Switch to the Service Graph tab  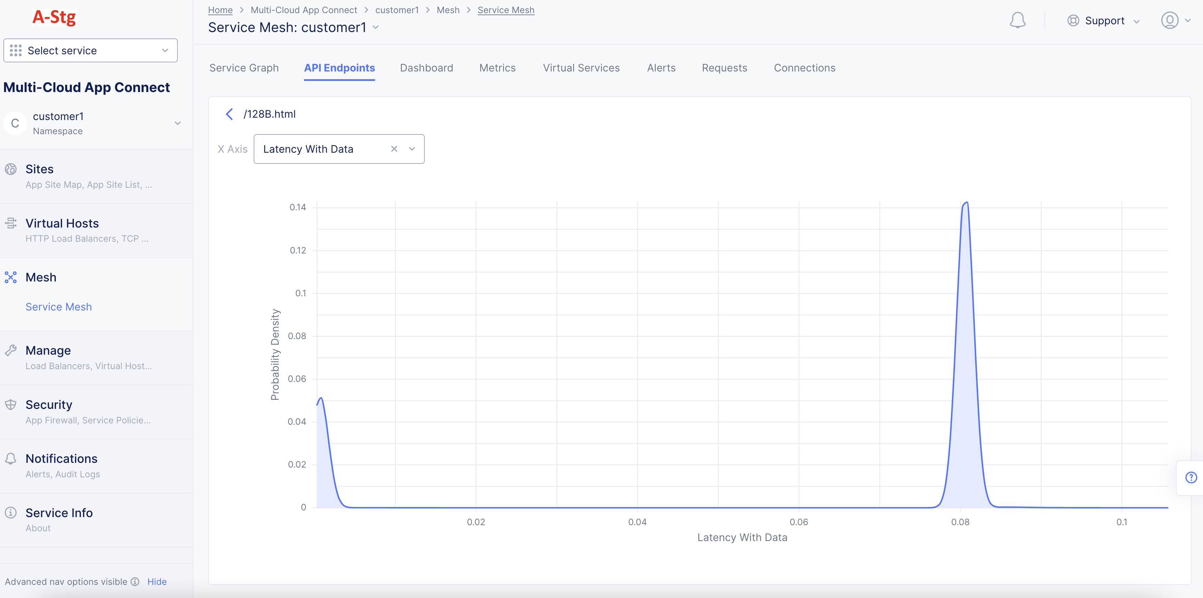click(x=244, y=68)
